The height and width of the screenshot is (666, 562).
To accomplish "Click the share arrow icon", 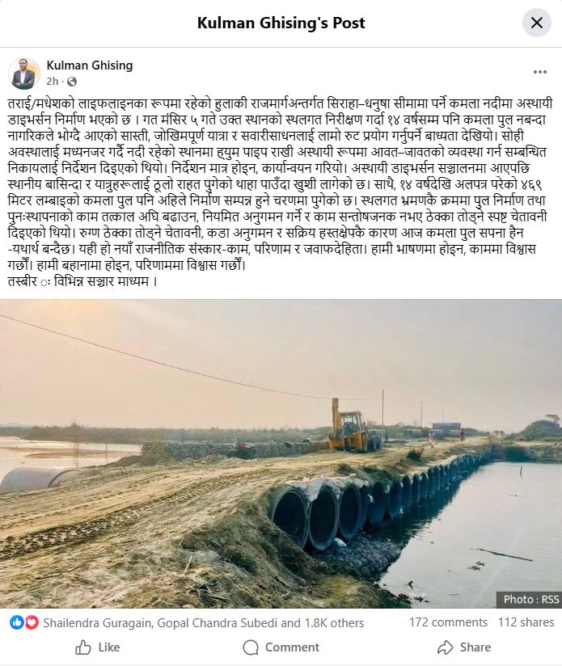I will [x=446, y=647].
